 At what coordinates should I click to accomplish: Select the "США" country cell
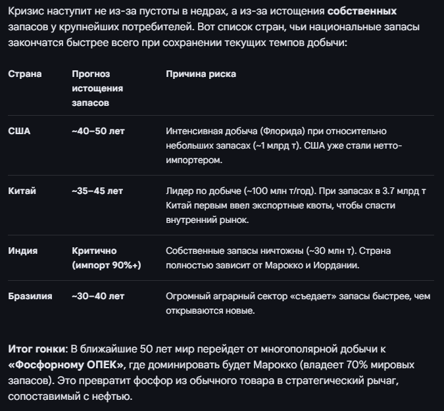point(19,131)
